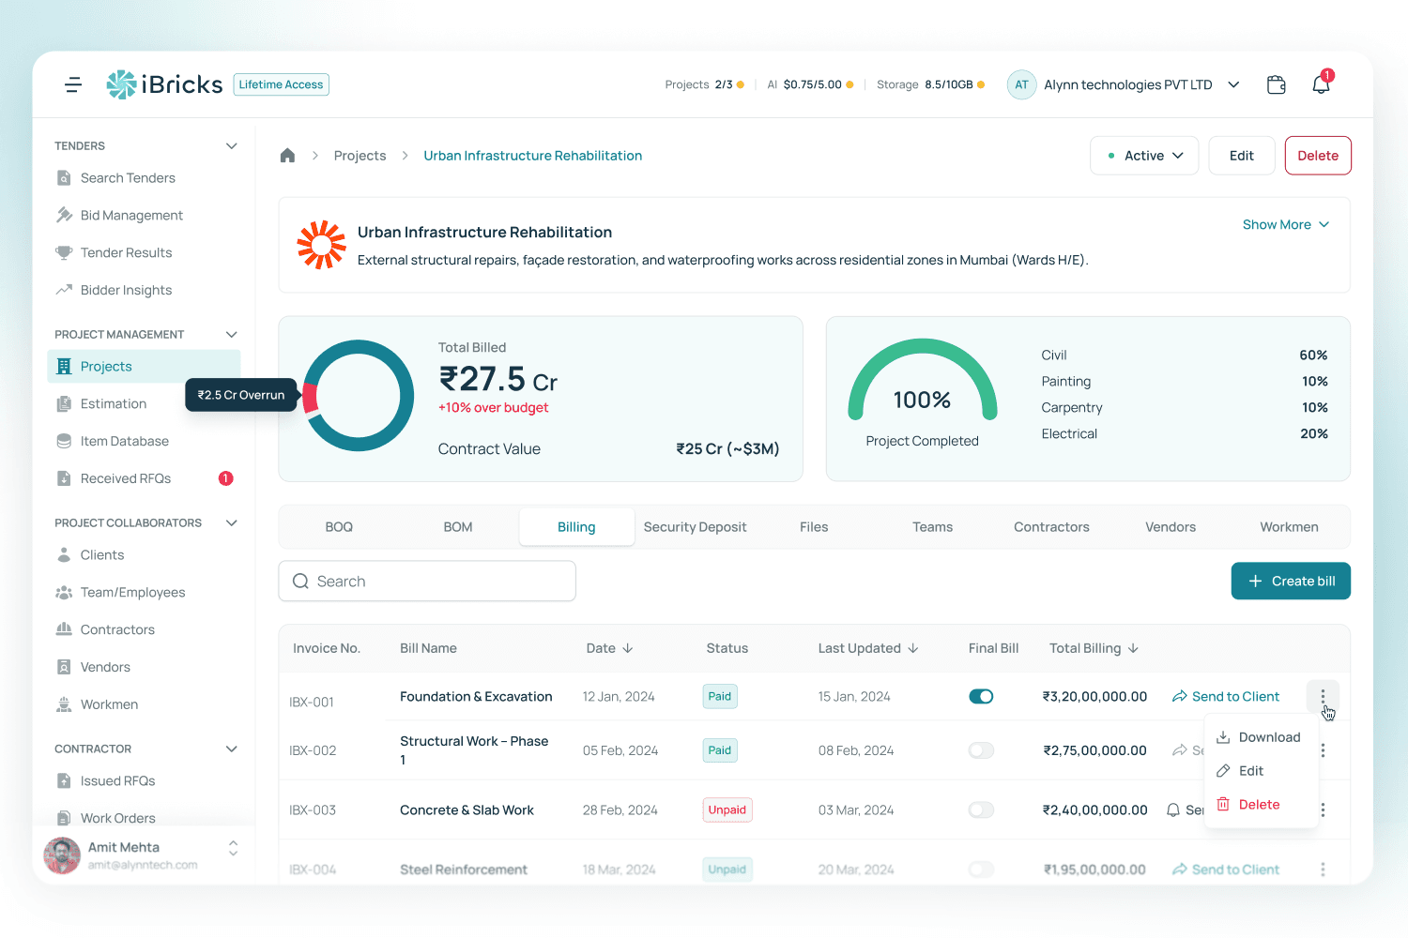
Task: Switch to the Workmen tab
Action: tap(1289, 527)
